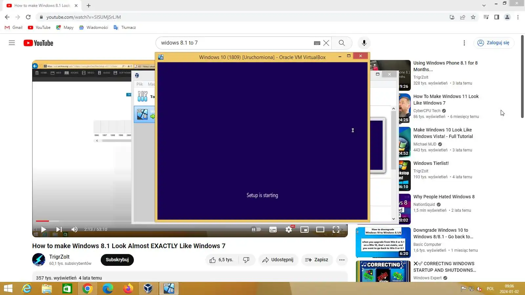Like the video (6,5 tys.)
This screenshot has width=525, height=295.
[221, 260]
